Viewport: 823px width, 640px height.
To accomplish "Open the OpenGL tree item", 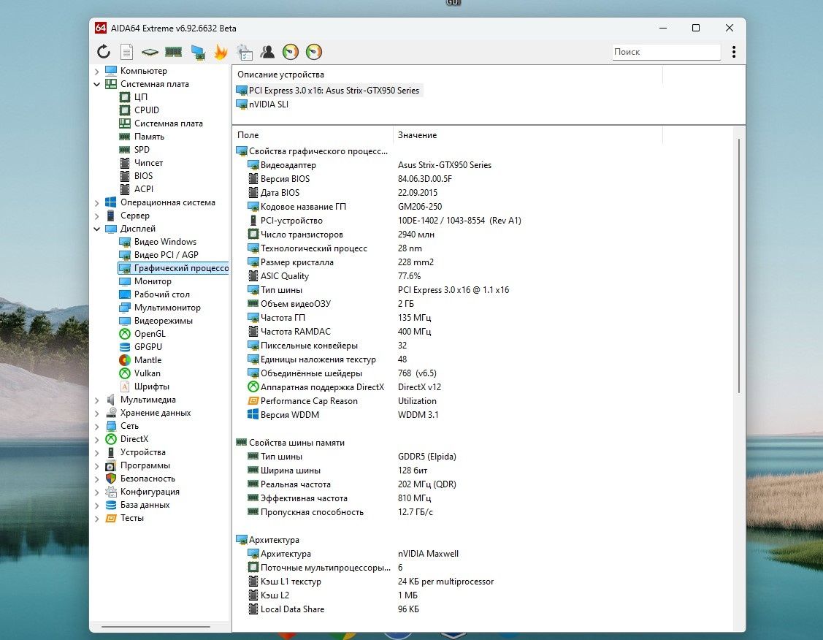I will point(150,334).
